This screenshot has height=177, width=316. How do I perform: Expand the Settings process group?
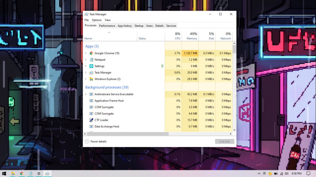pos(86,66)
